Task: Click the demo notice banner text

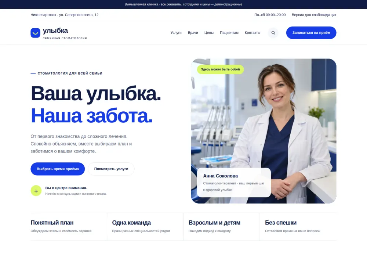Action: 183,4
